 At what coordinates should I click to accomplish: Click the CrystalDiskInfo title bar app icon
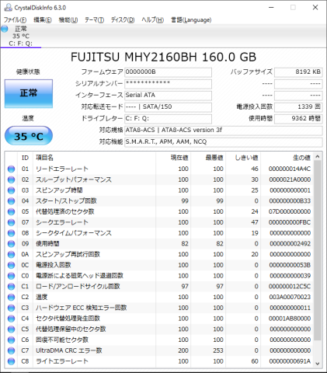click(x=8, y=8)
